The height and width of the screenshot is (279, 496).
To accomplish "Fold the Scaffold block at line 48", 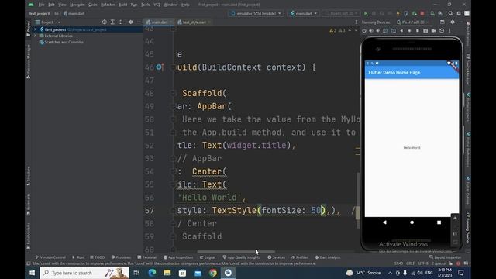I will (173, 93).
